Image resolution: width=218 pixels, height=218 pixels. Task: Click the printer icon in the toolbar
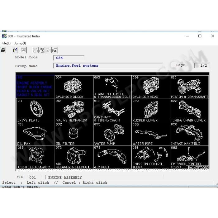click(3, 50)
